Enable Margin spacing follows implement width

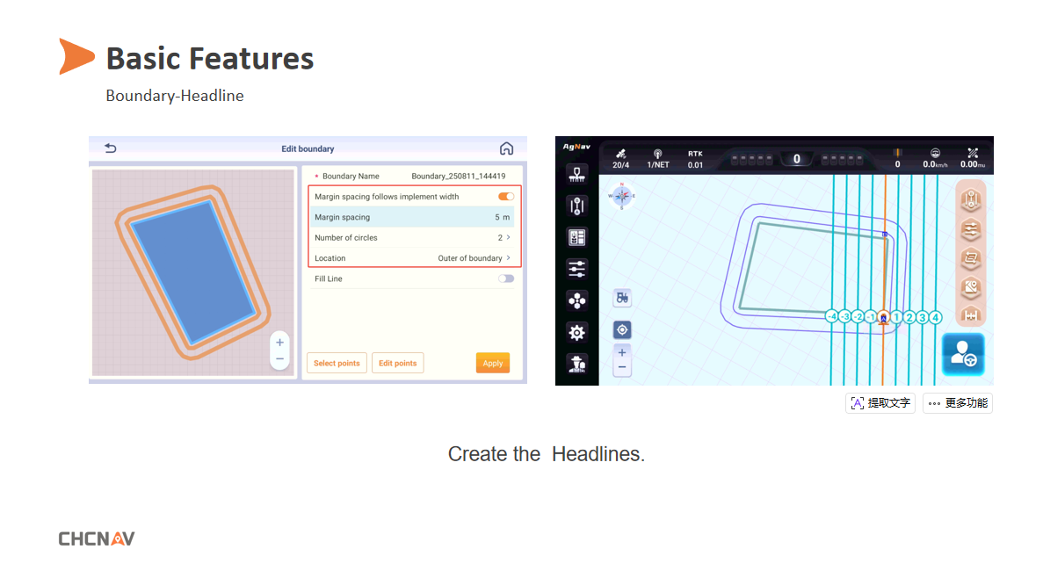[x=504, y=196]
